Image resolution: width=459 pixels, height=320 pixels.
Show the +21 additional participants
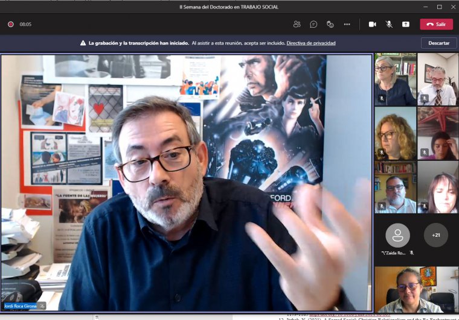(435, 235)
